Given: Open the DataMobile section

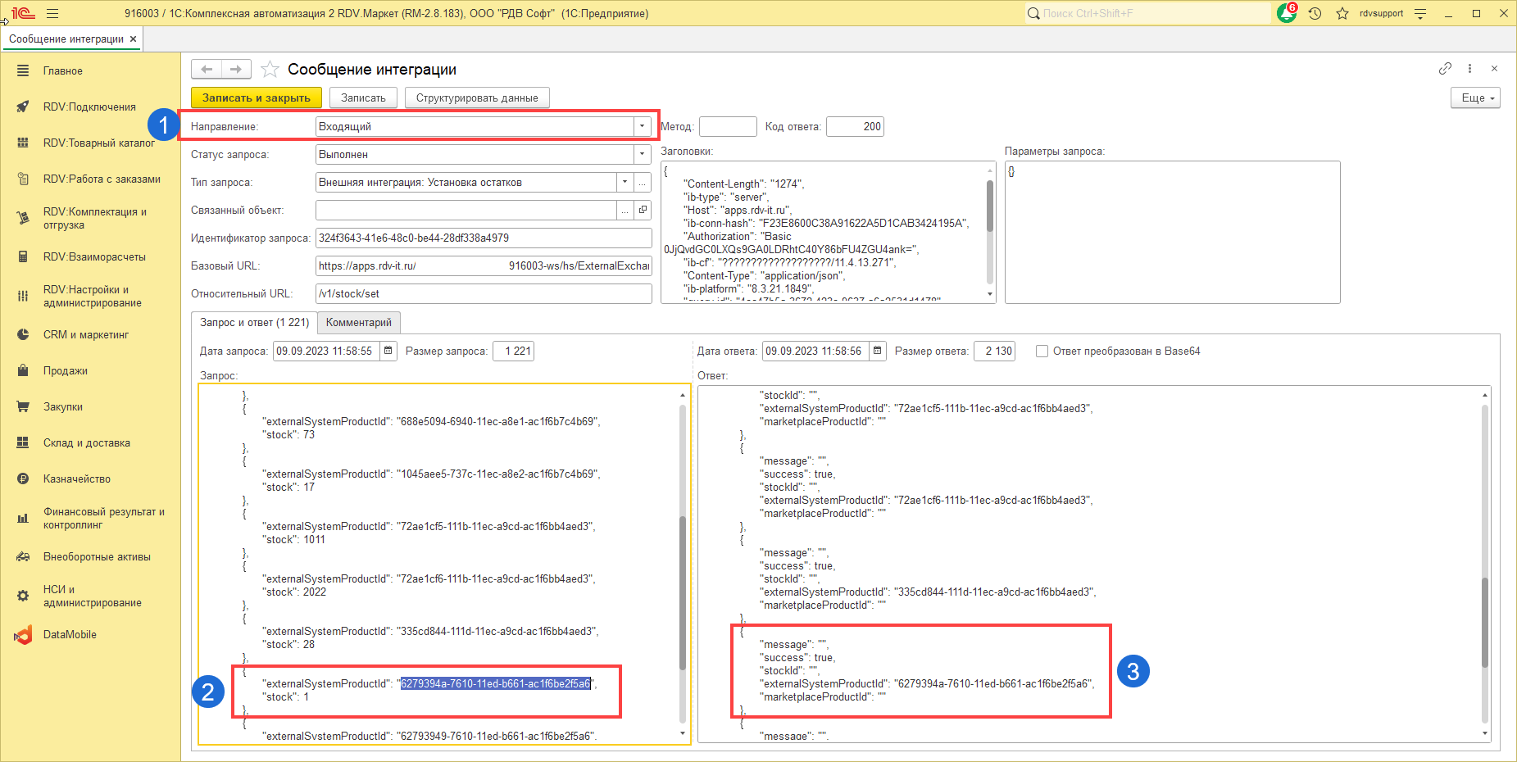Looking at the screenshot, I should 70,635.
